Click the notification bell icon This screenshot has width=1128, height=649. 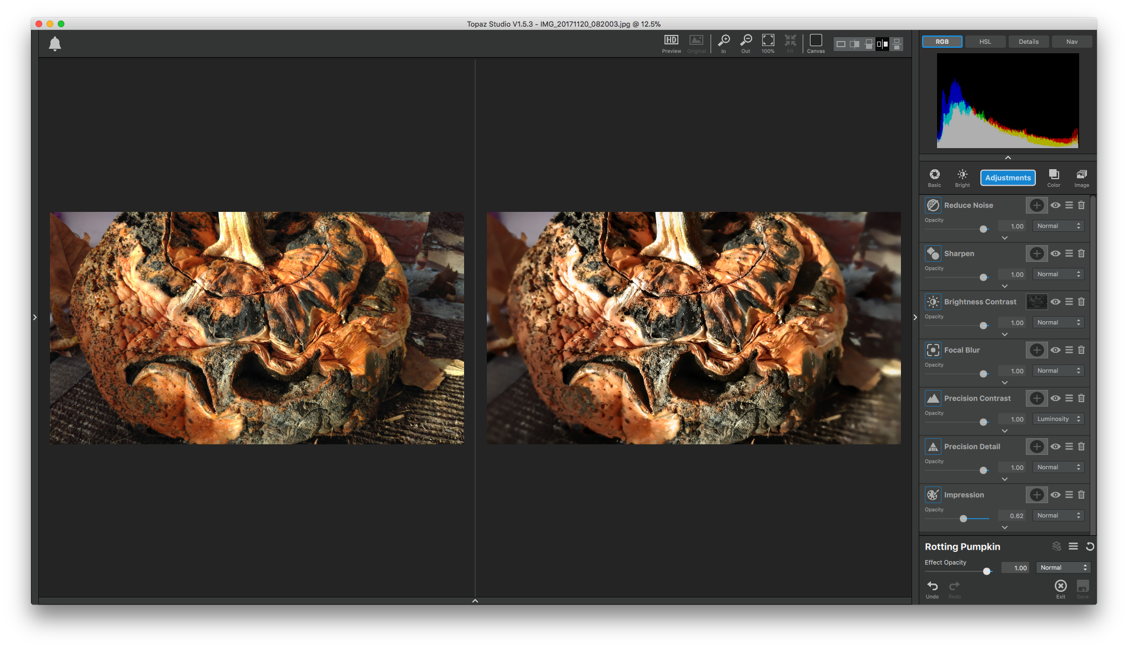55,44
